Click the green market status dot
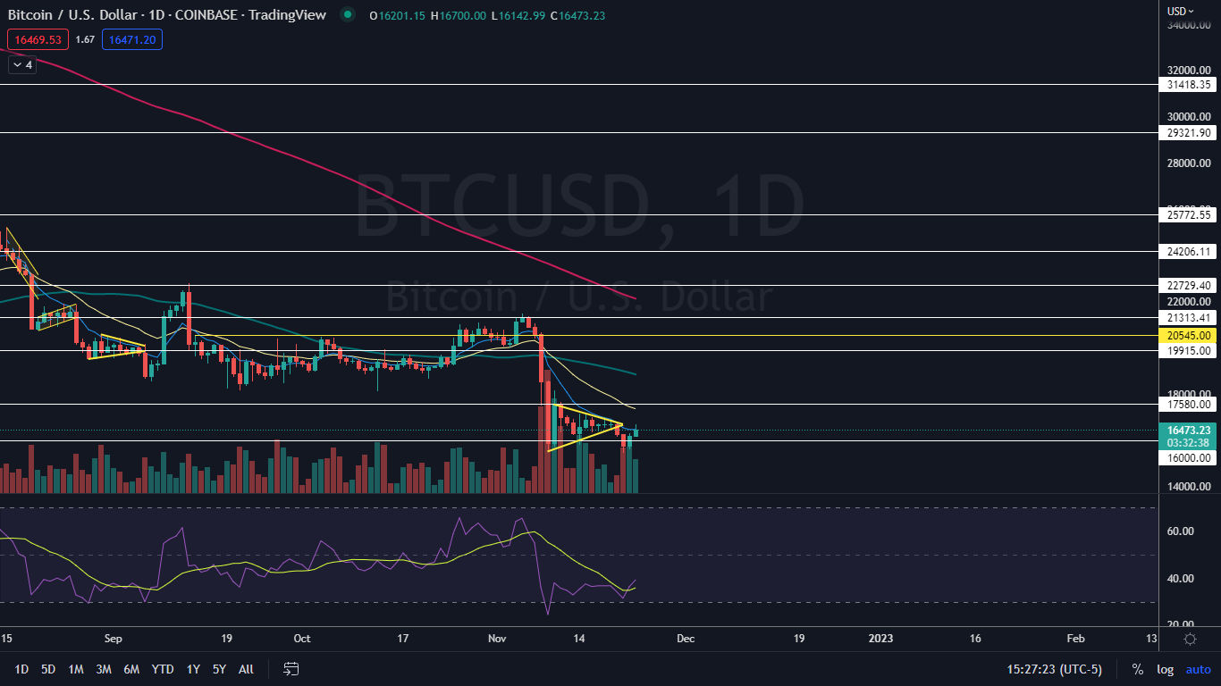The height and width of the screenshot is (686, 1221). click(x=348, y=15)
